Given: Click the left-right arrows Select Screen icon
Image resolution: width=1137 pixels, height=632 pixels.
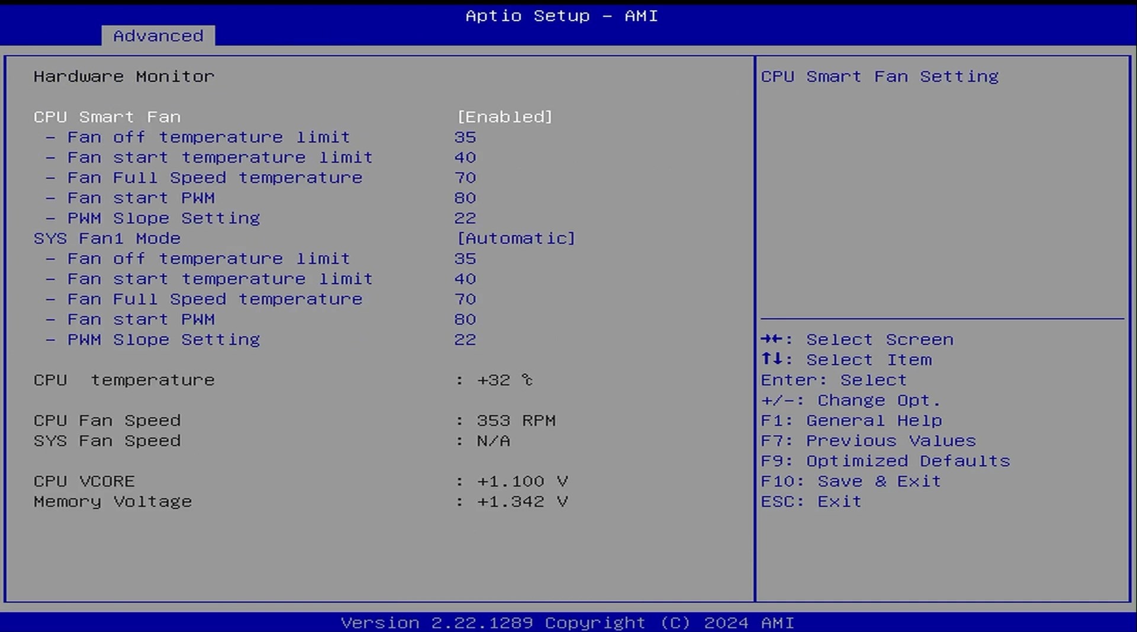Looking at the screenshot, I should [x=772, y=339].
